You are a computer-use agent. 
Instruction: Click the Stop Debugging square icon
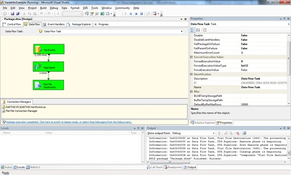[136, 14]
